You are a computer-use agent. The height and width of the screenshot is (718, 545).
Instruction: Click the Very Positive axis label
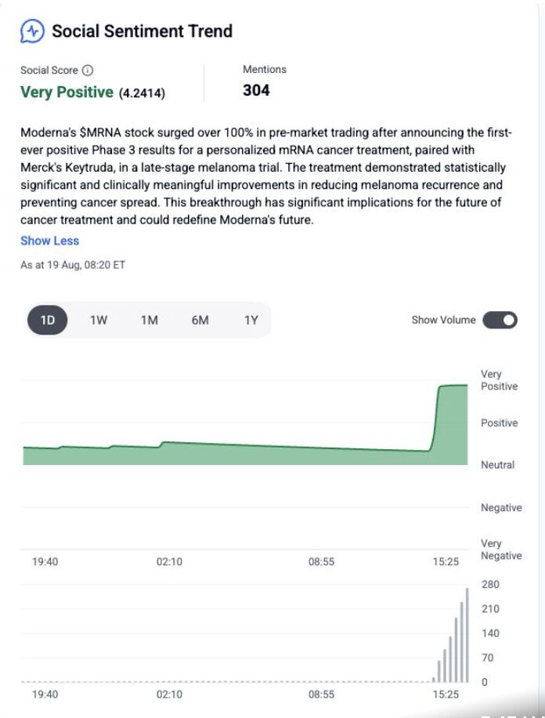click(x=499, y=380)
